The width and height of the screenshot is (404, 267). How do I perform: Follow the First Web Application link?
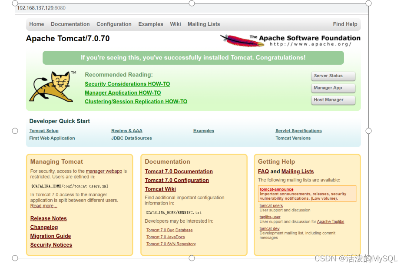52,138
